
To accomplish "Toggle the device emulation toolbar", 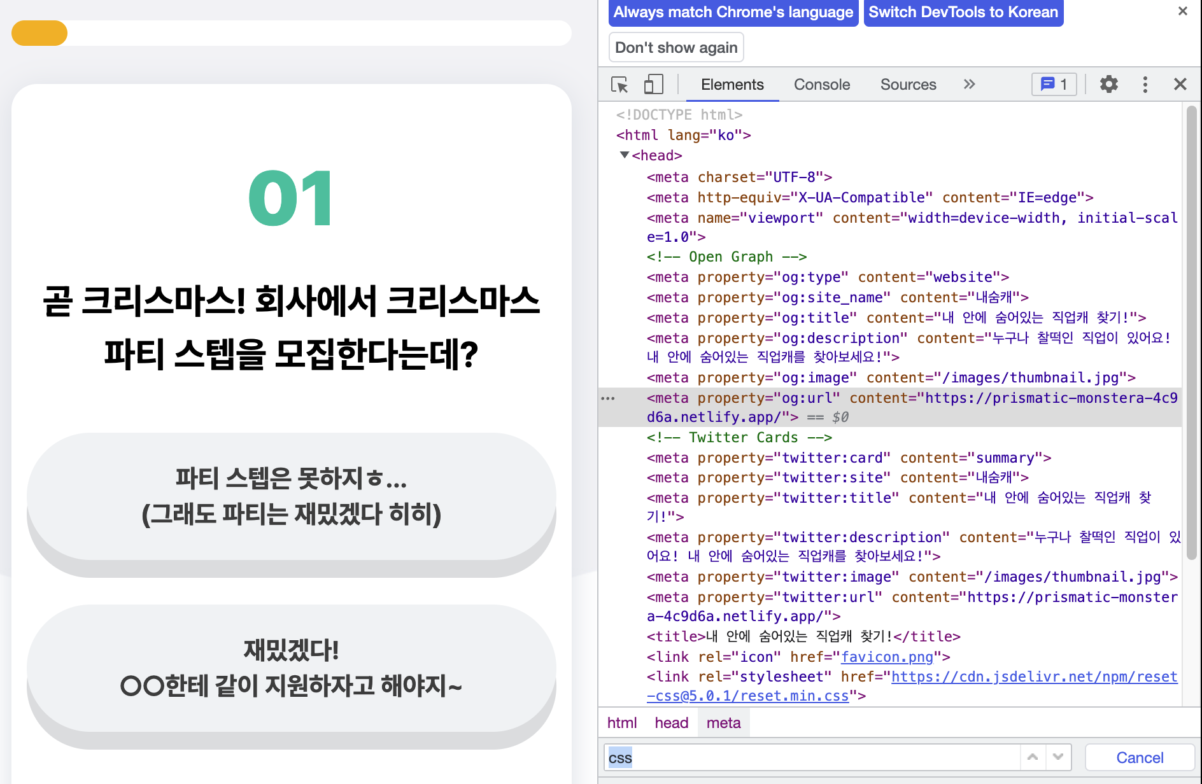I will (653, 84).
